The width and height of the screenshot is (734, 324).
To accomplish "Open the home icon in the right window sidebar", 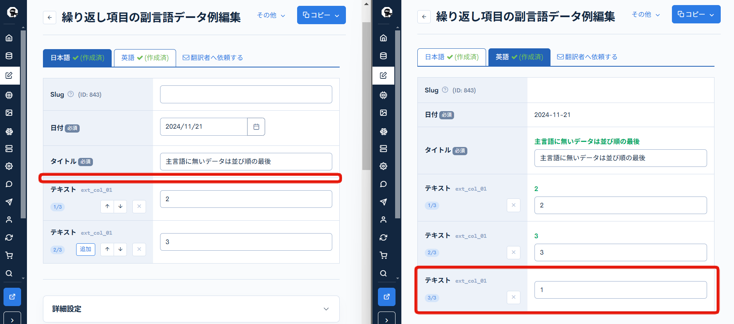I will pyautogui.click(x=383, y=38).
